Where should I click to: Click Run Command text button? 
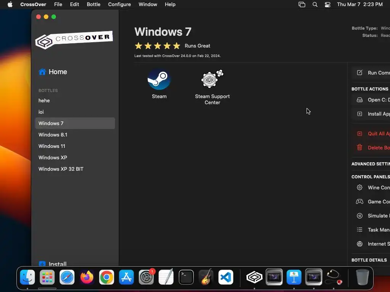point(379,73)
